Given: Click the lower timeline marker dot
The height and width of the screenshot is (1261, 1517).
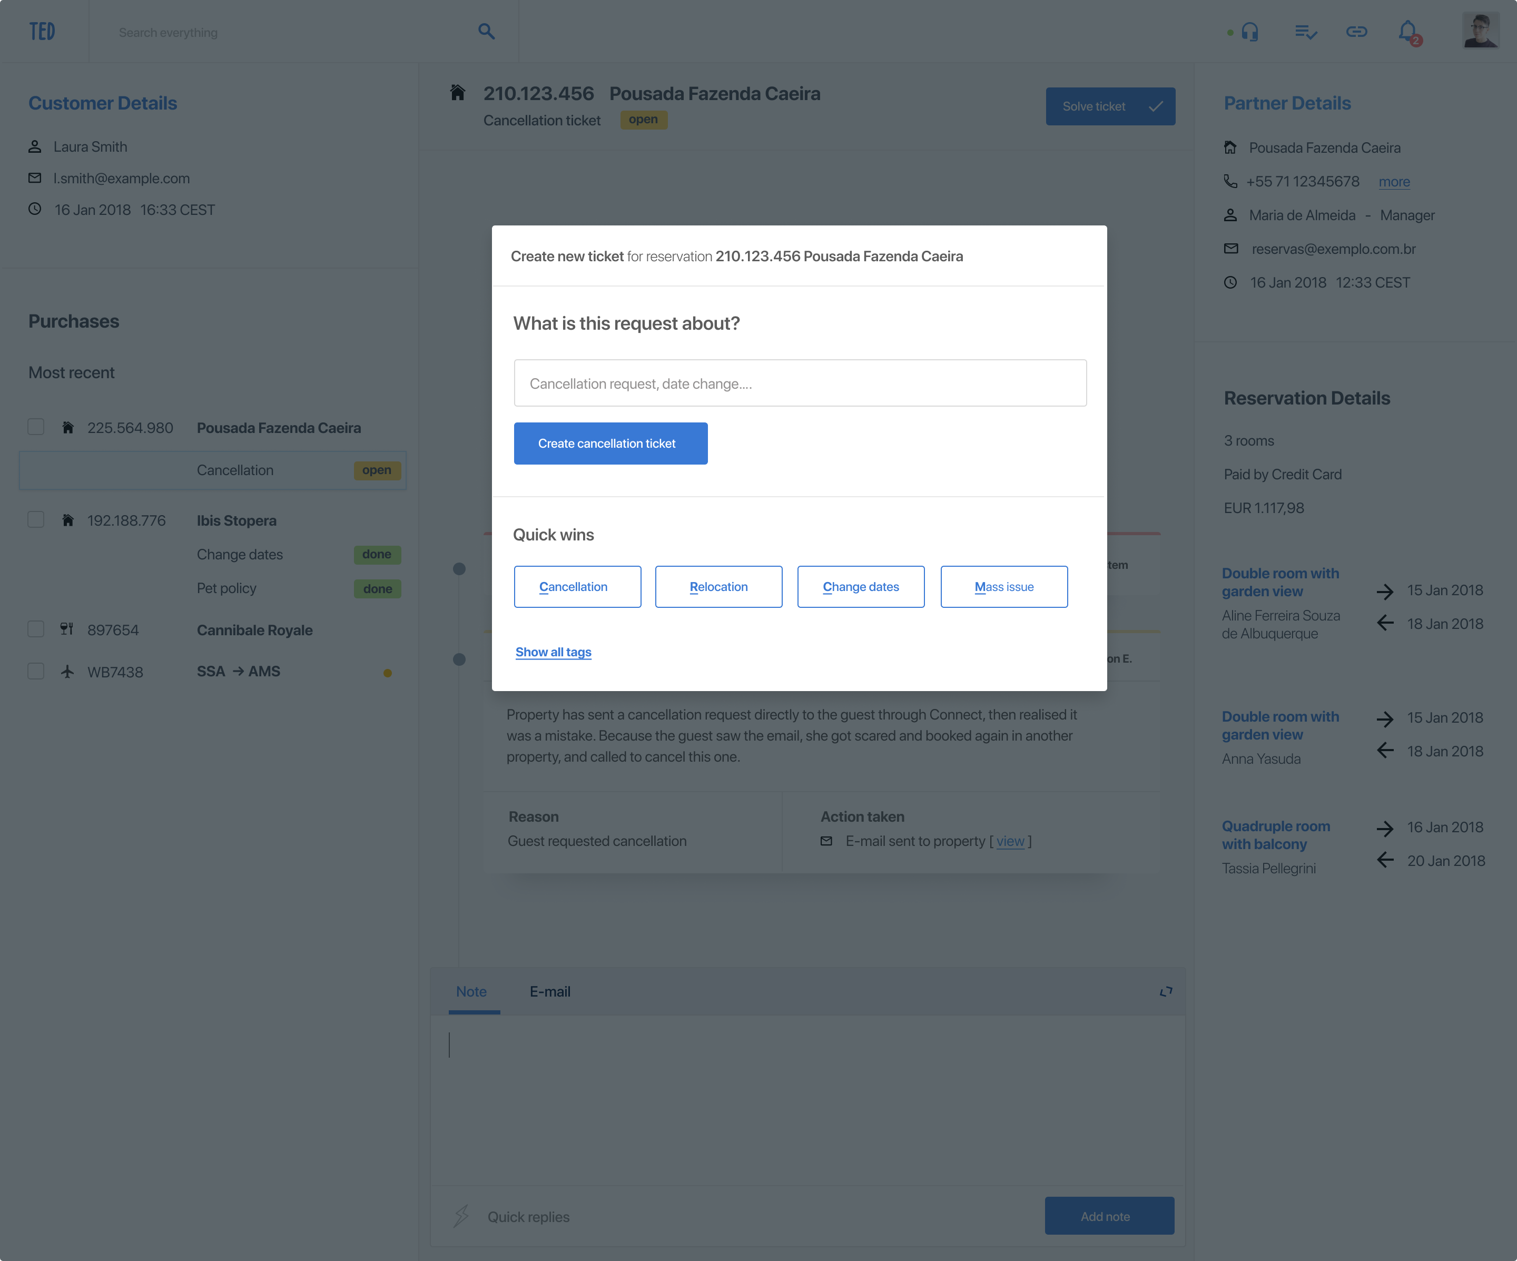Looking at the screenshot, I should pyautogui.click(x=459, y=658).
